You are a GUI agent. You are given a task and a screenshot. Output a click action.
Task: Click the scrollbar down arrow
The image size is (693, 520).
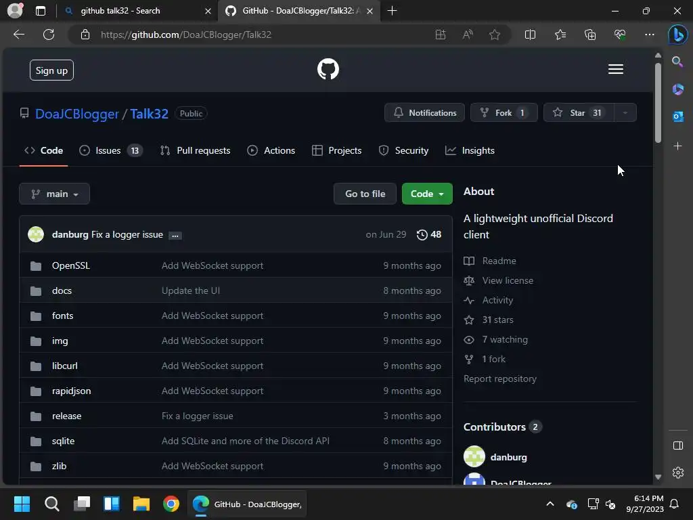point(658,477)
